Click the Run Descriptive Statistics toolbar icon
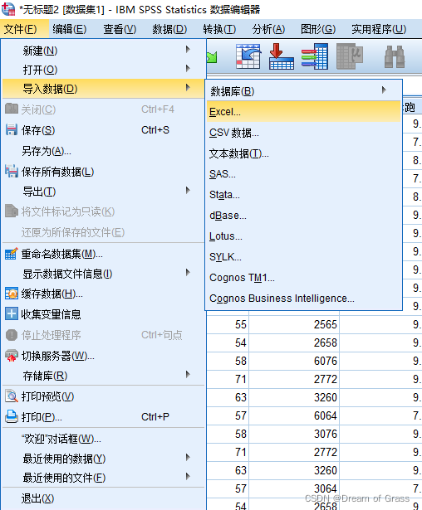422x510 pixels. 350,56
